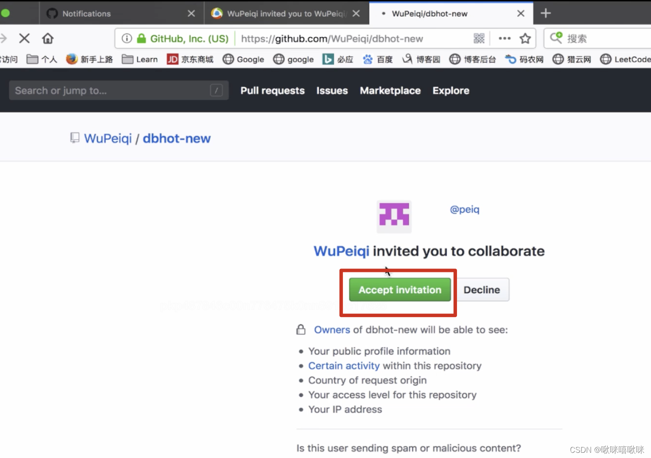Open page actions three-dot menu

(505, 39)
